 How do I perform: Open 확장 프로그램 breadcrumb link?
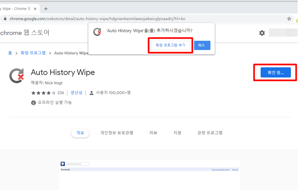33,53
